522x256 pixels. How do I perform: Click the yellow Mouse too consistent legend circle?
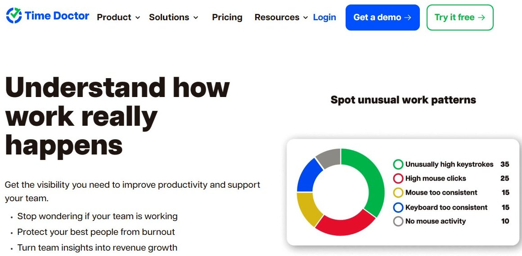[398, 193]
